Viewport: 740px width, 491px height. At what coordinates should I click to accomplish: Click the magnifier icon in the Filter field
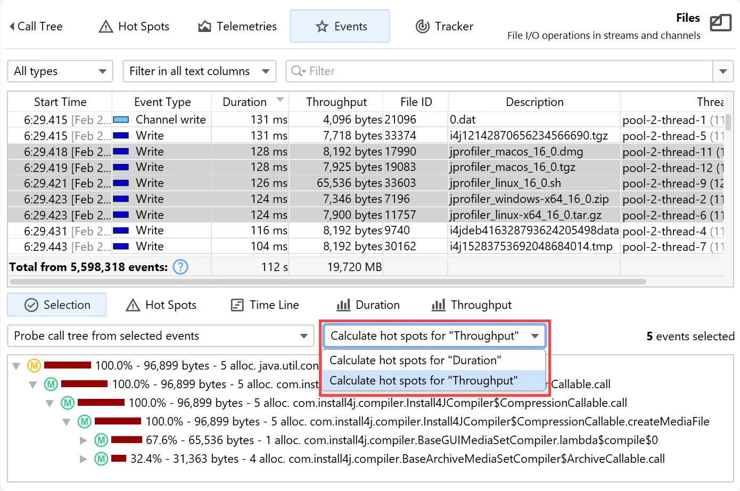[297, 71]
